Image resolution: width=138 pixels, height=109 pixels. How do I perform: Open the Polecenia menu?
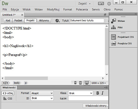click(x=82, y=10)
